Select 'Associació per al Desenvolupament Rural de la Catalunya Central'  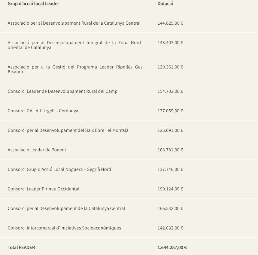click(74, 23)
